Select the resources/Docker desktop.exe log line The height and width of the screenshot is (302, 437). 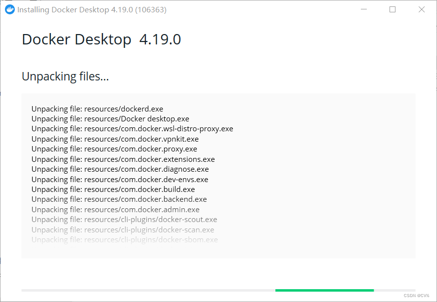110,119
